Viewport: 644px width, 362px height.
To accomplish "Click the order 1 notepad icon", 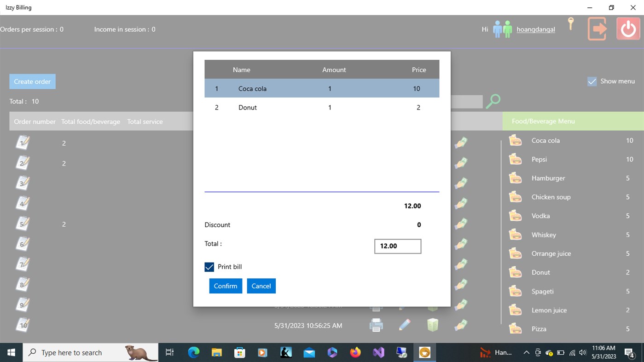I will point(23,143).
